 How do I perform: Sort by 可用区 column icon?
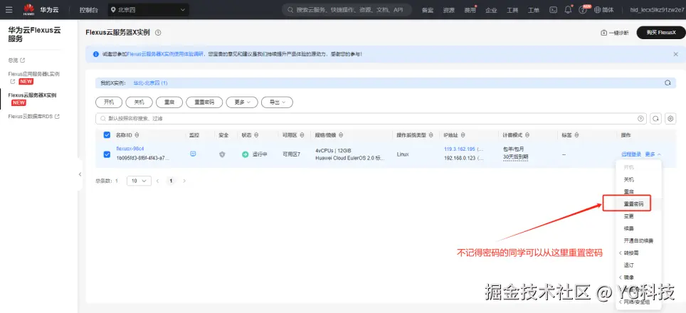(x=301, y=135)
